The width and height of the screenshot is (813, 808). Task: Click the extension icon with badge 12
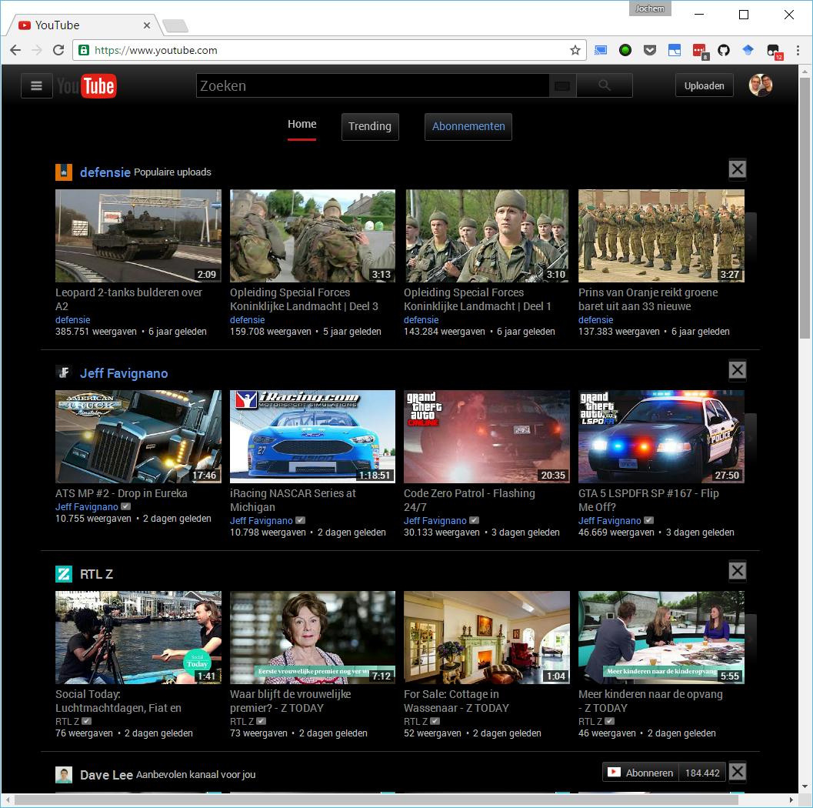point(774,52)
